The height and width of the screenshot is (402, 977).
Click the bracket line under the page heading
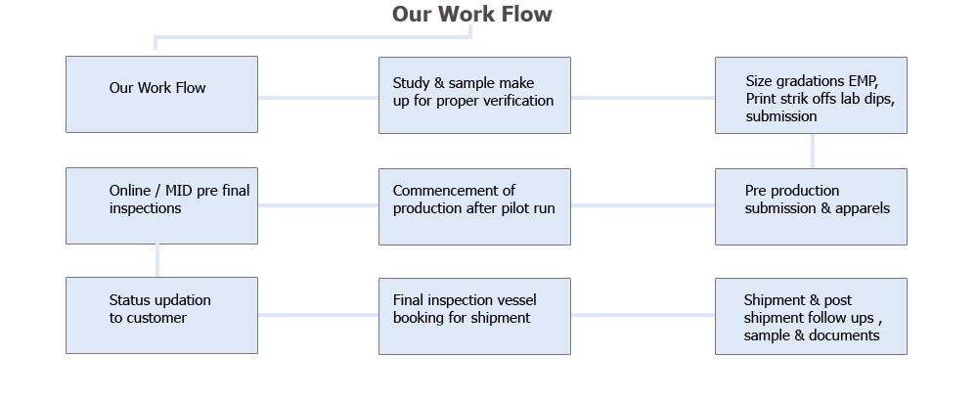313,38
